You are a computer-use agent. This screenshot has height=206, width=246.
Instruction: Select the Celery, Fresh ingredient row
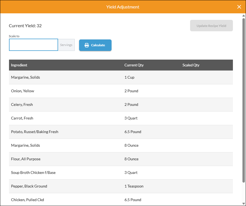point(22,104)
